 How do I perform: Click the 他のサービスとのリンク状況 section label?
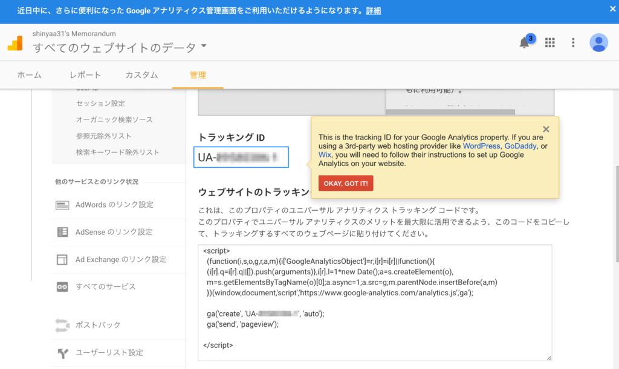click(97, 181)
